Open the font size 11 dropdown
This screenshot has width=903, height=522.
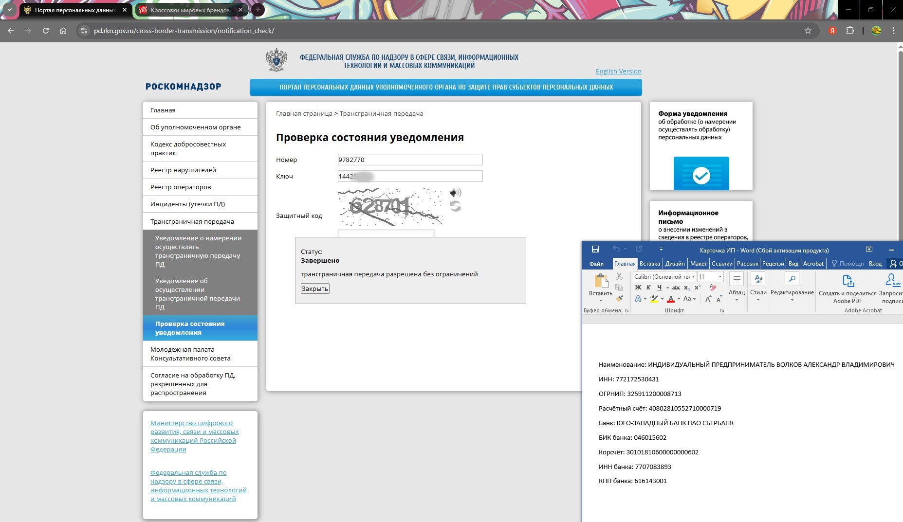coord(720,277)
